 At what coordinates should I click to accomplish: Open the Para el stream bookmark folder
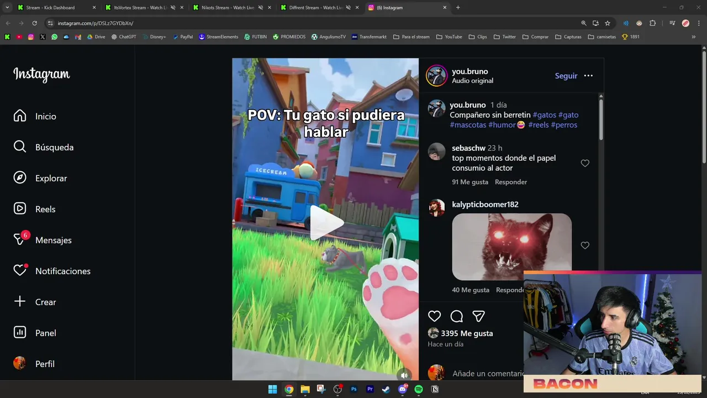tap(411, 37)
